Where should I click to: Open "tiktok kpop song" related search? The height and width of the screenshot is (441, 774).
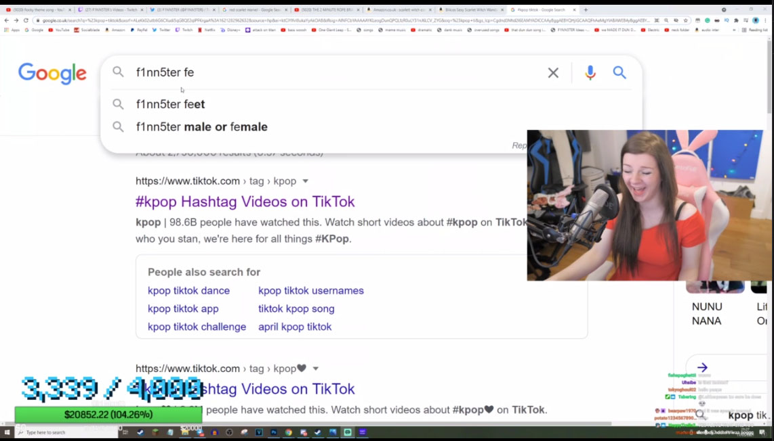(296, 309)
